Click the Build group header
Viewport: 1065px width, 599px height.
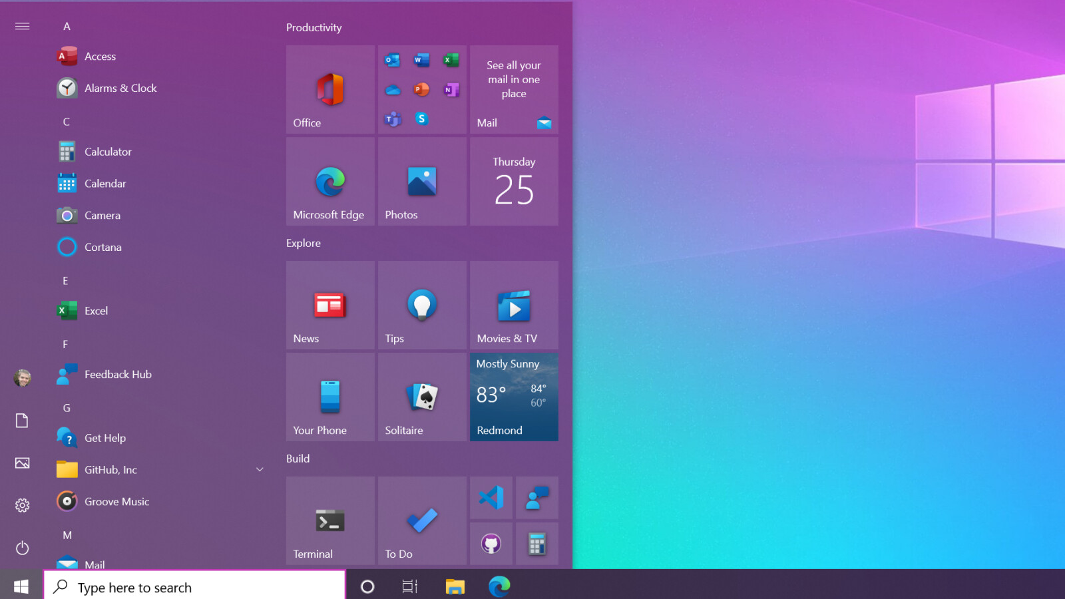tap(298, 459)
